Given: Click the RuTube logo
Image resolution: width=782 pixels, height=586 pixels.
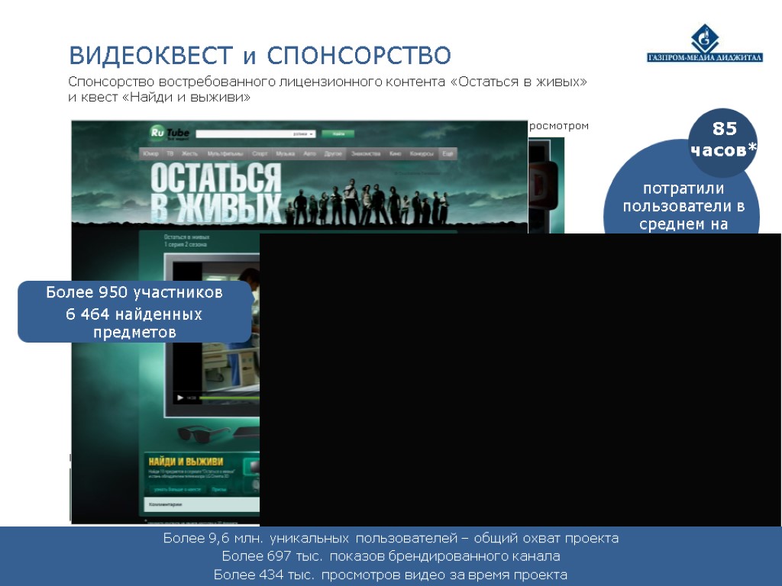Looking at the screenshot, I should [170, 133].
